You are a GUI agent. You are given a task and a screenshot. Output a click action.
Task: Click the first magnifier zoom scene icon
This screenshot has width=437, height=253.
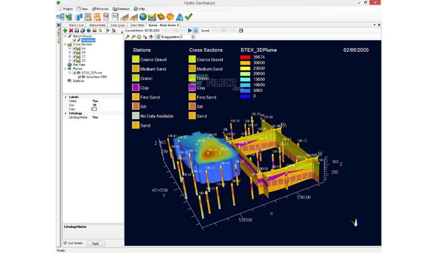tap(128, 37)
